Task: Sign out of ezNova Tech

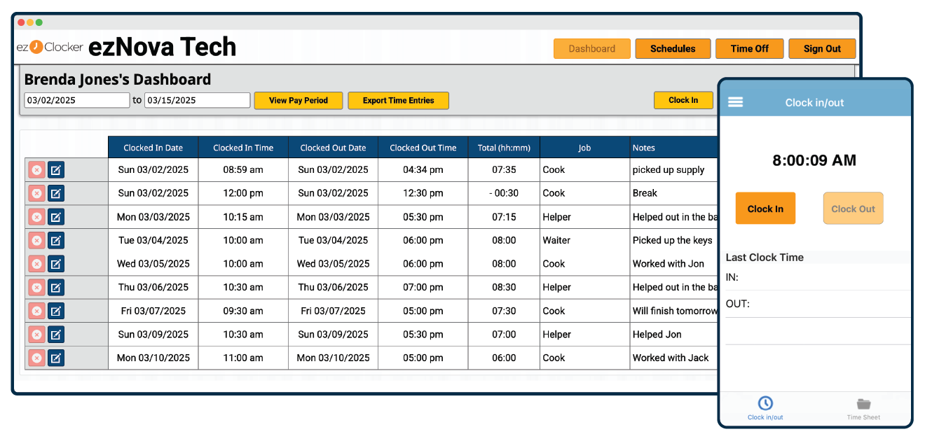Action: tap(822, 48)
